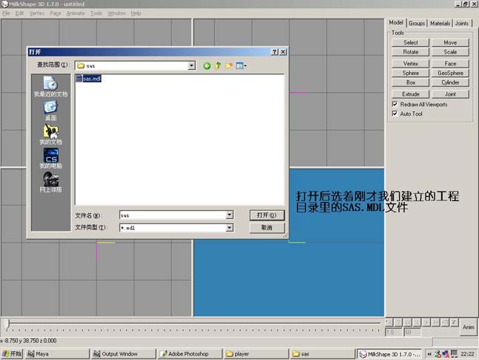Toggle Redraw All Viewports checkbox

click(394, 104)
